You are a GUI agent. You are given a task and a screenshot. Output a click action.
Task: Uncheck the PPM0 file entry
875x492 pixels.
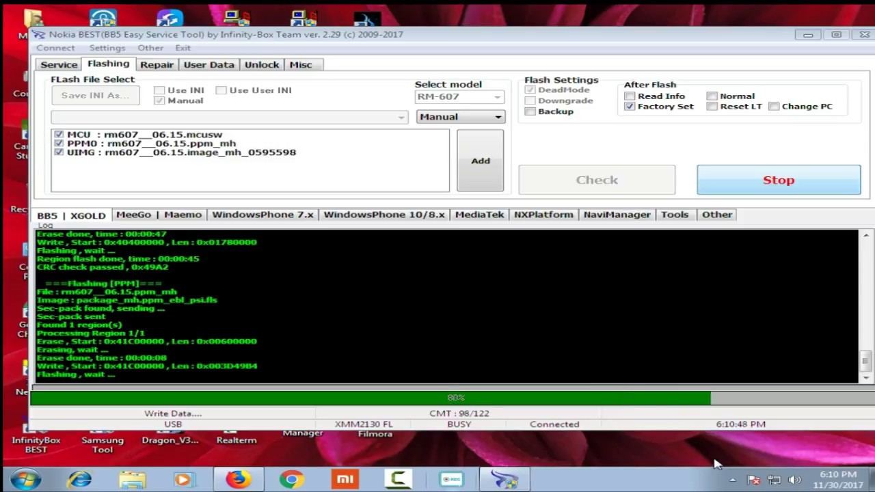pyautogui.click(x=59, y=143)
